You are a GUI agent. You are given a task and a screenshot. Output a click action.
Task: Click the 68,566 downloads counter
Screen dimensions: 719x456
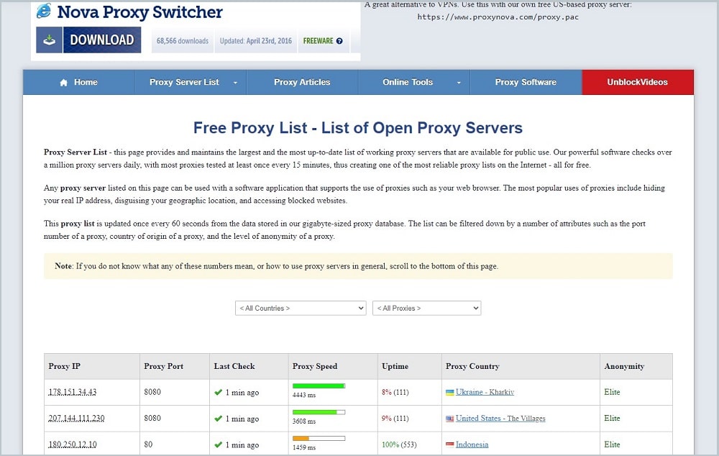tap(183, 41)
